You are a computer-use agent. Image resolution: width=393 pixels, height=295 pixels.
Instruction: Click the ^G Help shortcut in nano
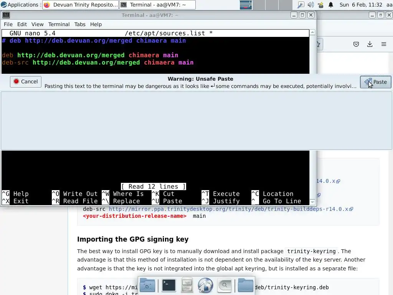pyautogui.click(x=15, y=194)
